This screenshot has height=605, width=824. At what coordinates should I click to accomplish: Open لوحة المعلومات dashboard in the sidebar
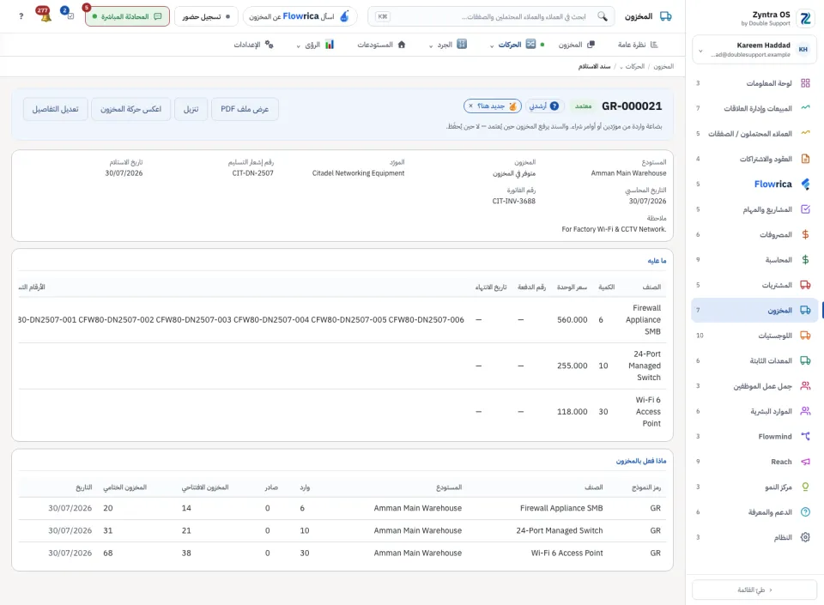pos(754,83)
